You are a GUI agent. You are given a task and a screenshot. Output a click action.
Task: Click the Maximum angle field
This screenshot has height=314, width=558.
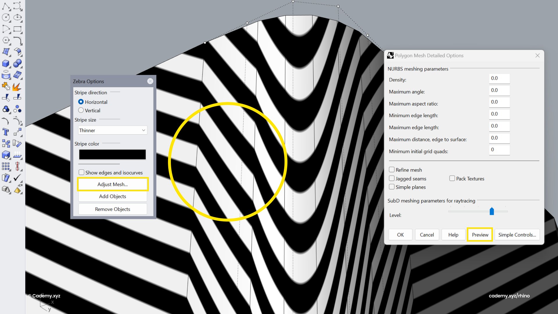(499, 90)
